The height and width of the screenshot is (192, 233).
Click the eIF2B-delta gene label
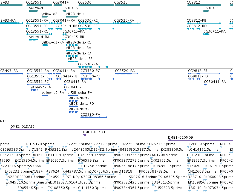tap(76, 14)
